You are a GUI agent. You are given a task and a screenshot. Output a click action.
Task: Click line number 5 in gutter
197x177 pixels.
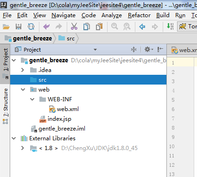point(173,100)
